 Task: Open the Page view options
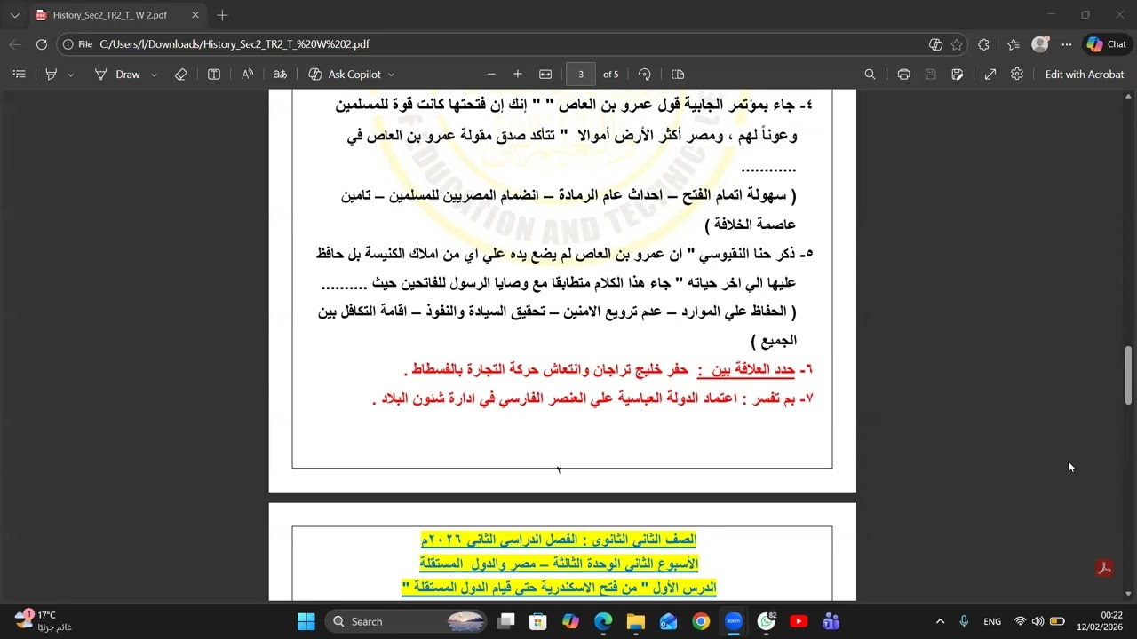click(678, 75)
